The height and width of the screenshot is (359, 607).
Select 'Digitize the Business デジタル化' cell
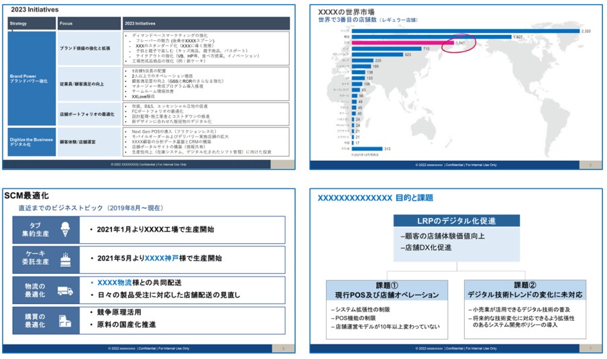click(x=32, y=142)
